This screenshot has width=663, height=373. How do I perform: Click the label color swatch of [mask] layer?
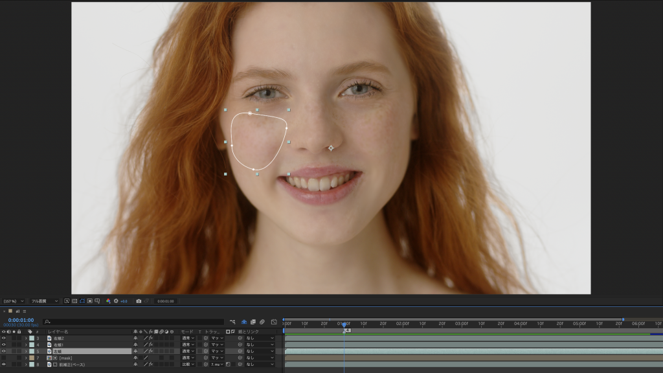point(32,357)
